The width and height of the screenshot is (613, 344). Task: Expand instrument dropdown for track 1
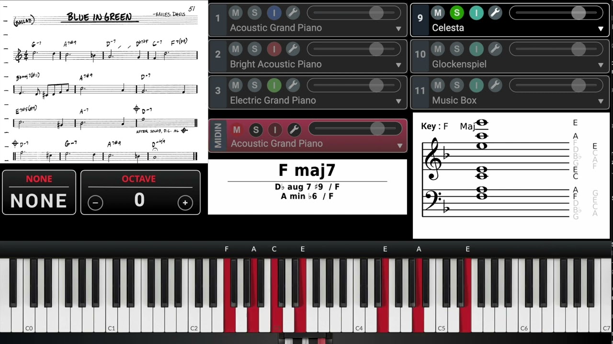pos(398,29)
